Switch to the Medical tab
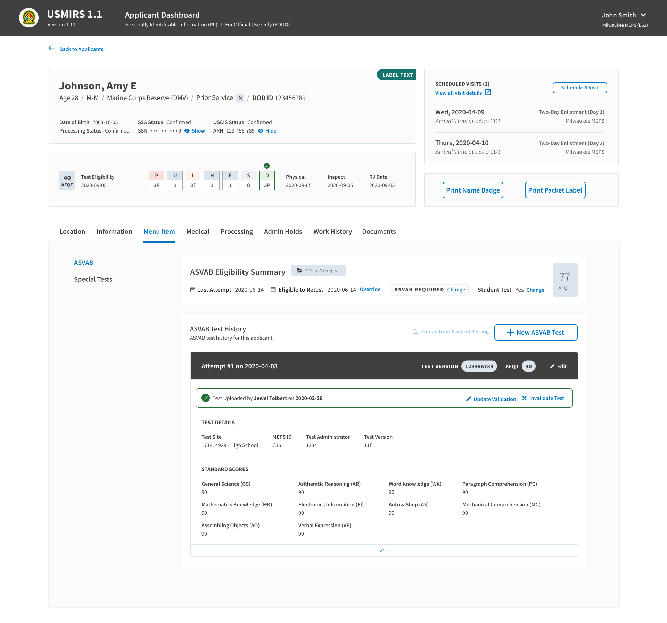The height and width of the screenshot is (623, 667). [198, 231]
